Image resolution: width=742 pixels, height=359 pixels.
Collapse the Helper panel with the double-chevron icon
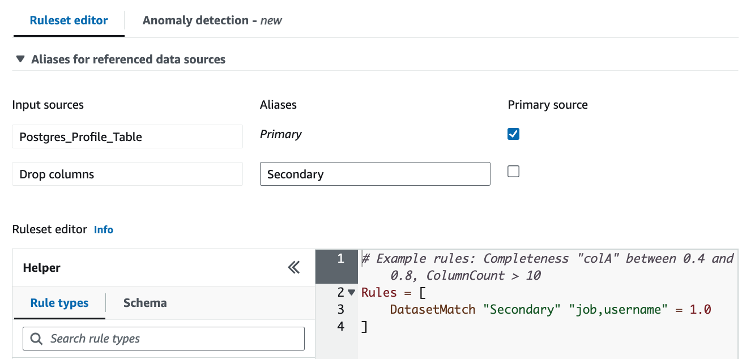tap(293, 268)
